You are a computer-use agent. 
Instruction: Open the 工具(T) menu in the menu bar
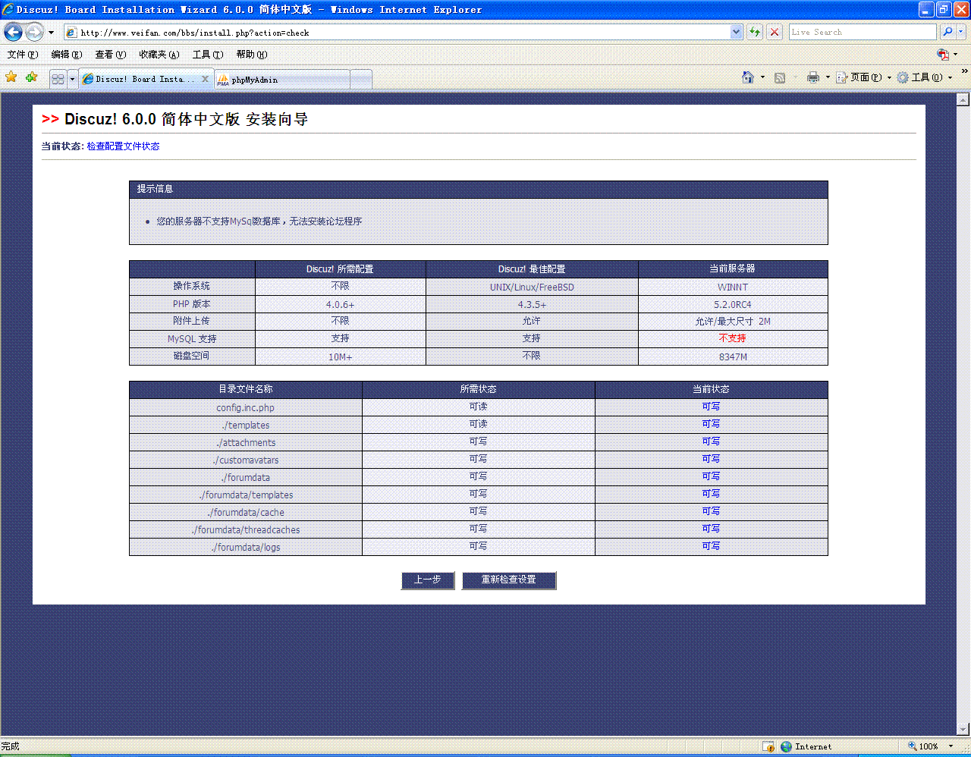tap(208, 55)
